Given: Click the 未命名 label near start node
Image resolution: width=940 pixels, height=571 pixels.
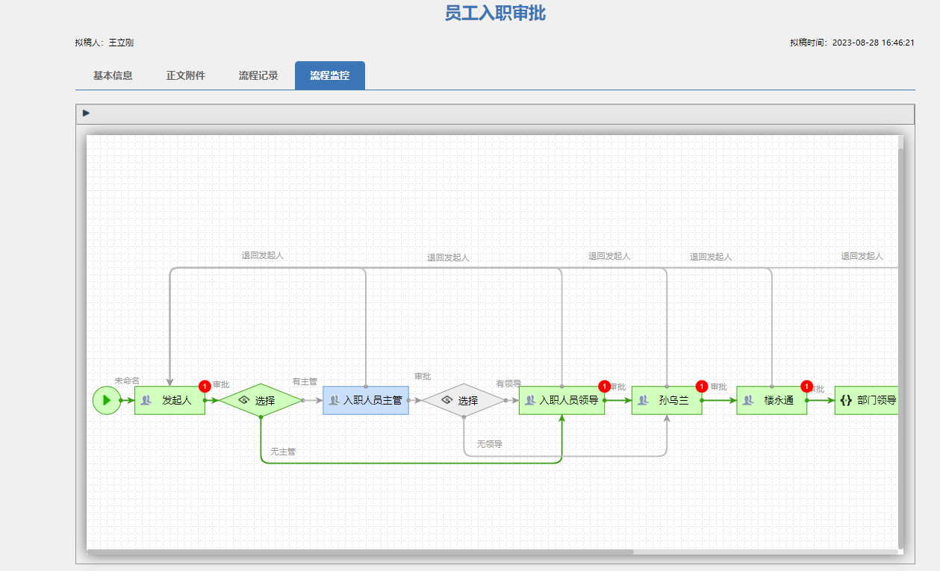Looking at the screenshot, I should click(127, 381).
